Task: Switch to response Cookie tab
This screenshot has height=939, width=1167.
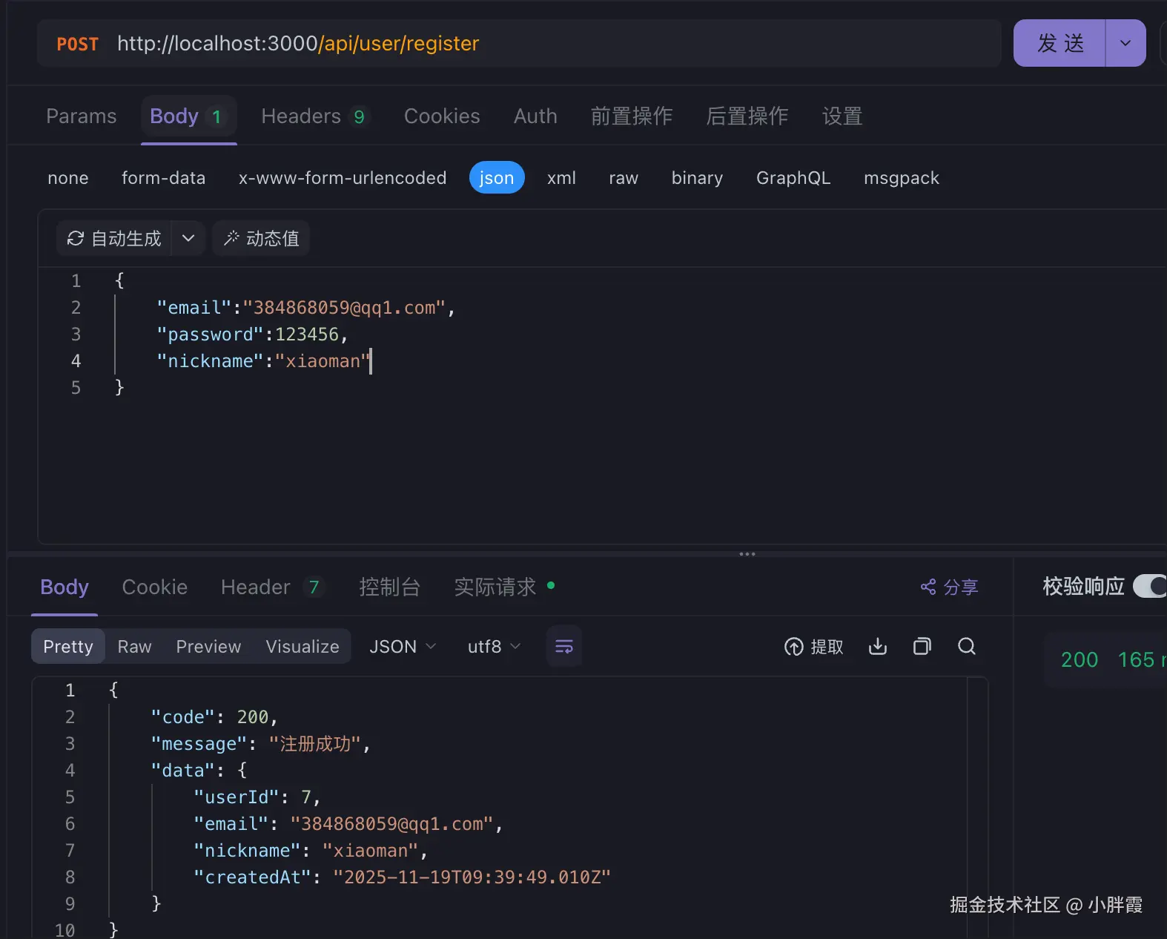Action: click(x=155, y=587)
